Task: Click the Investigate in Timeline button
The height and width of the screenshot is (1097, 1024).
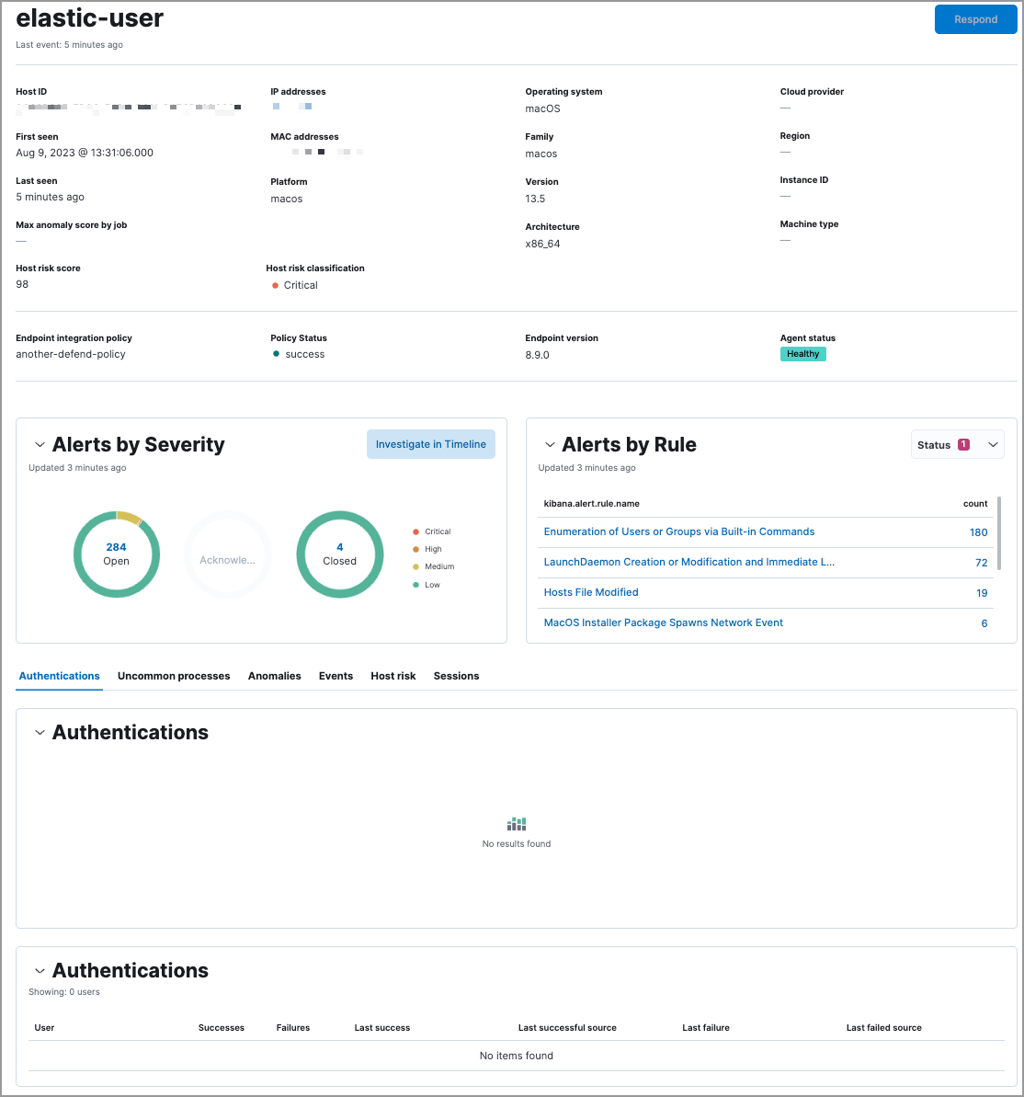Action: 430,443
